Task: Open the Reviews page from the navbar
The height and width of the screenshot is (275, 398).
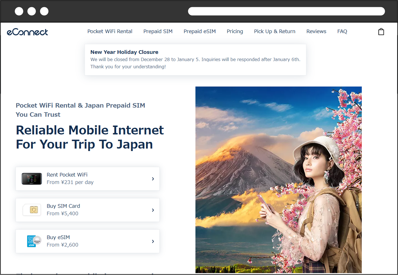Action: (316, 31)
